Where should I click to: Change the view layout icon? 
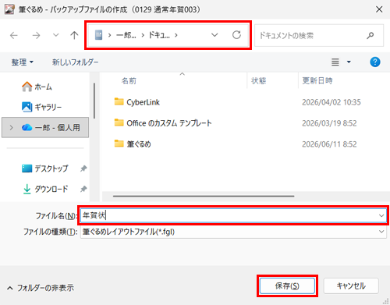coord(335,62)
